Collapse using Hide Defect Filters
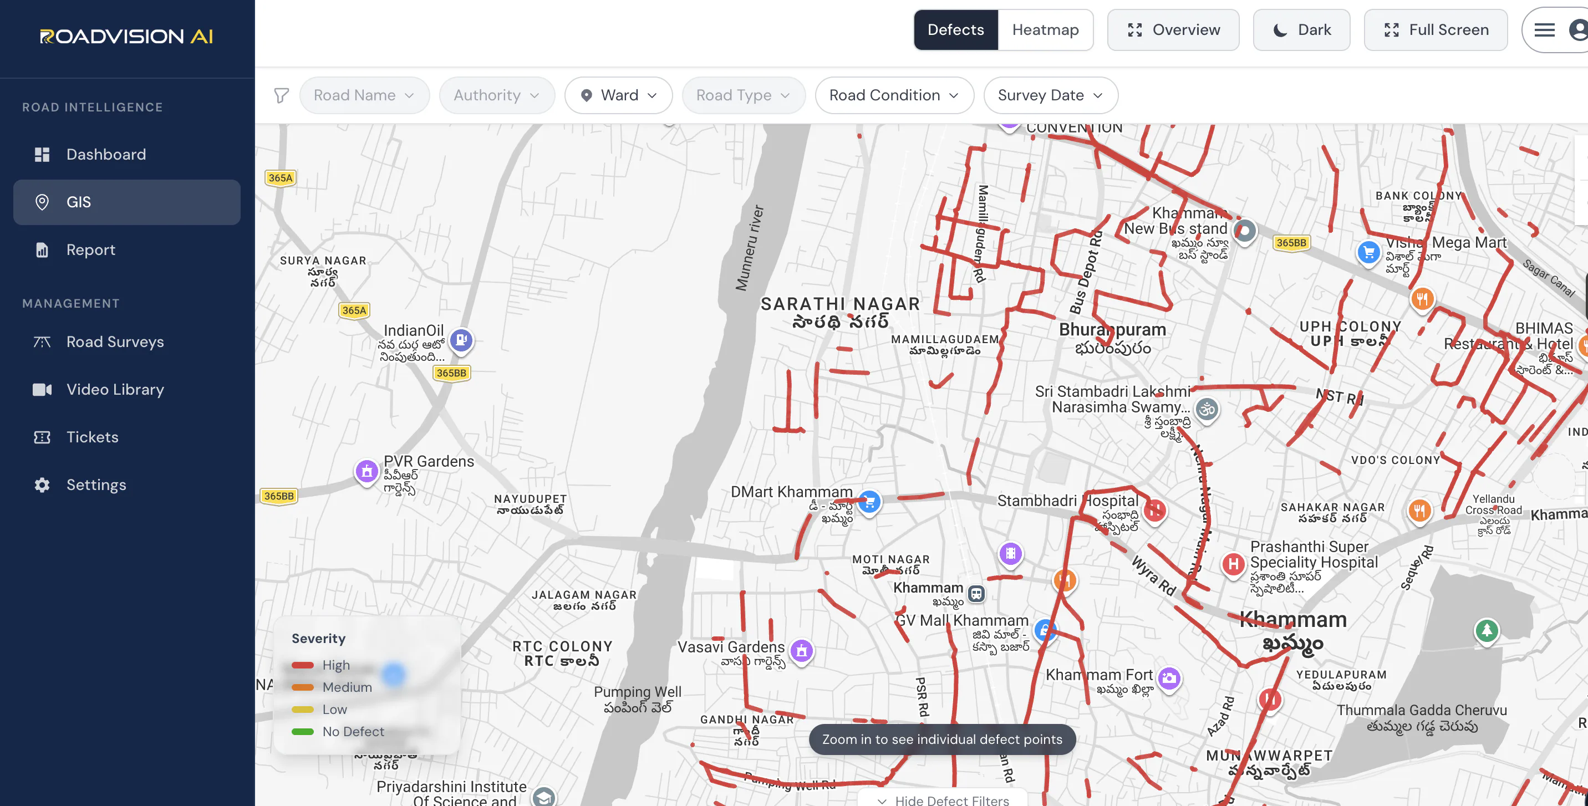Screen dimensions: 1588x806 [x=943, y=800]
